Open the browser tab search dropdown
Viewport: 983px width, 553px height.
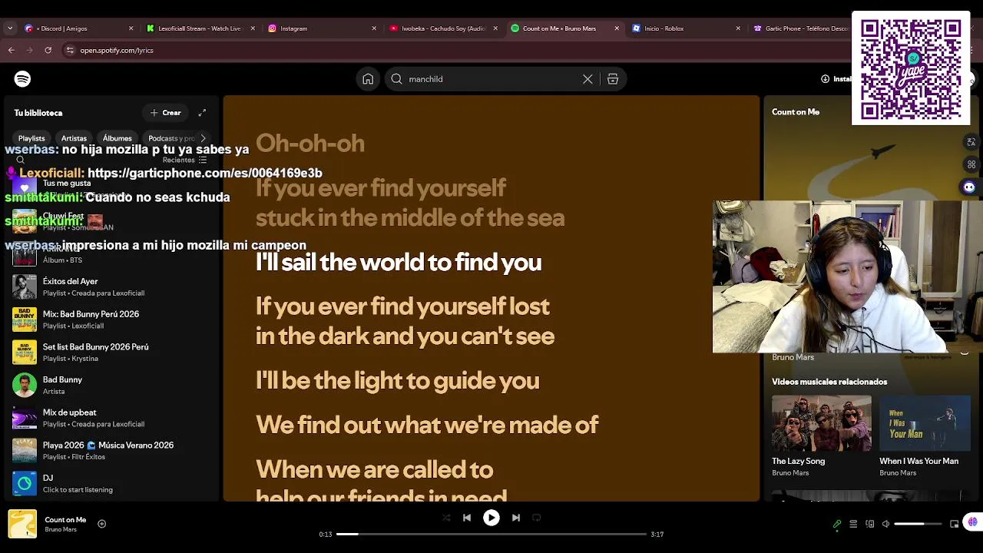coord(10,28)
